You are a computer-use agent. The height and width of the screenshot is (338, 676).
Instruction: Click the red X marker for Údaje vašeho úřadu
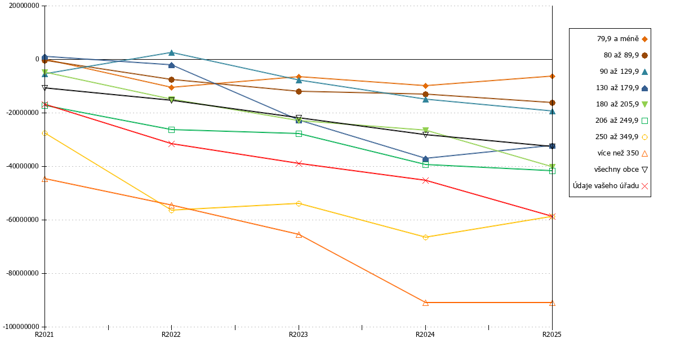644,186
